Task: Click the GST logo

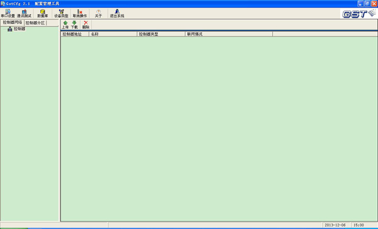Action: click(x=358, y=14)
